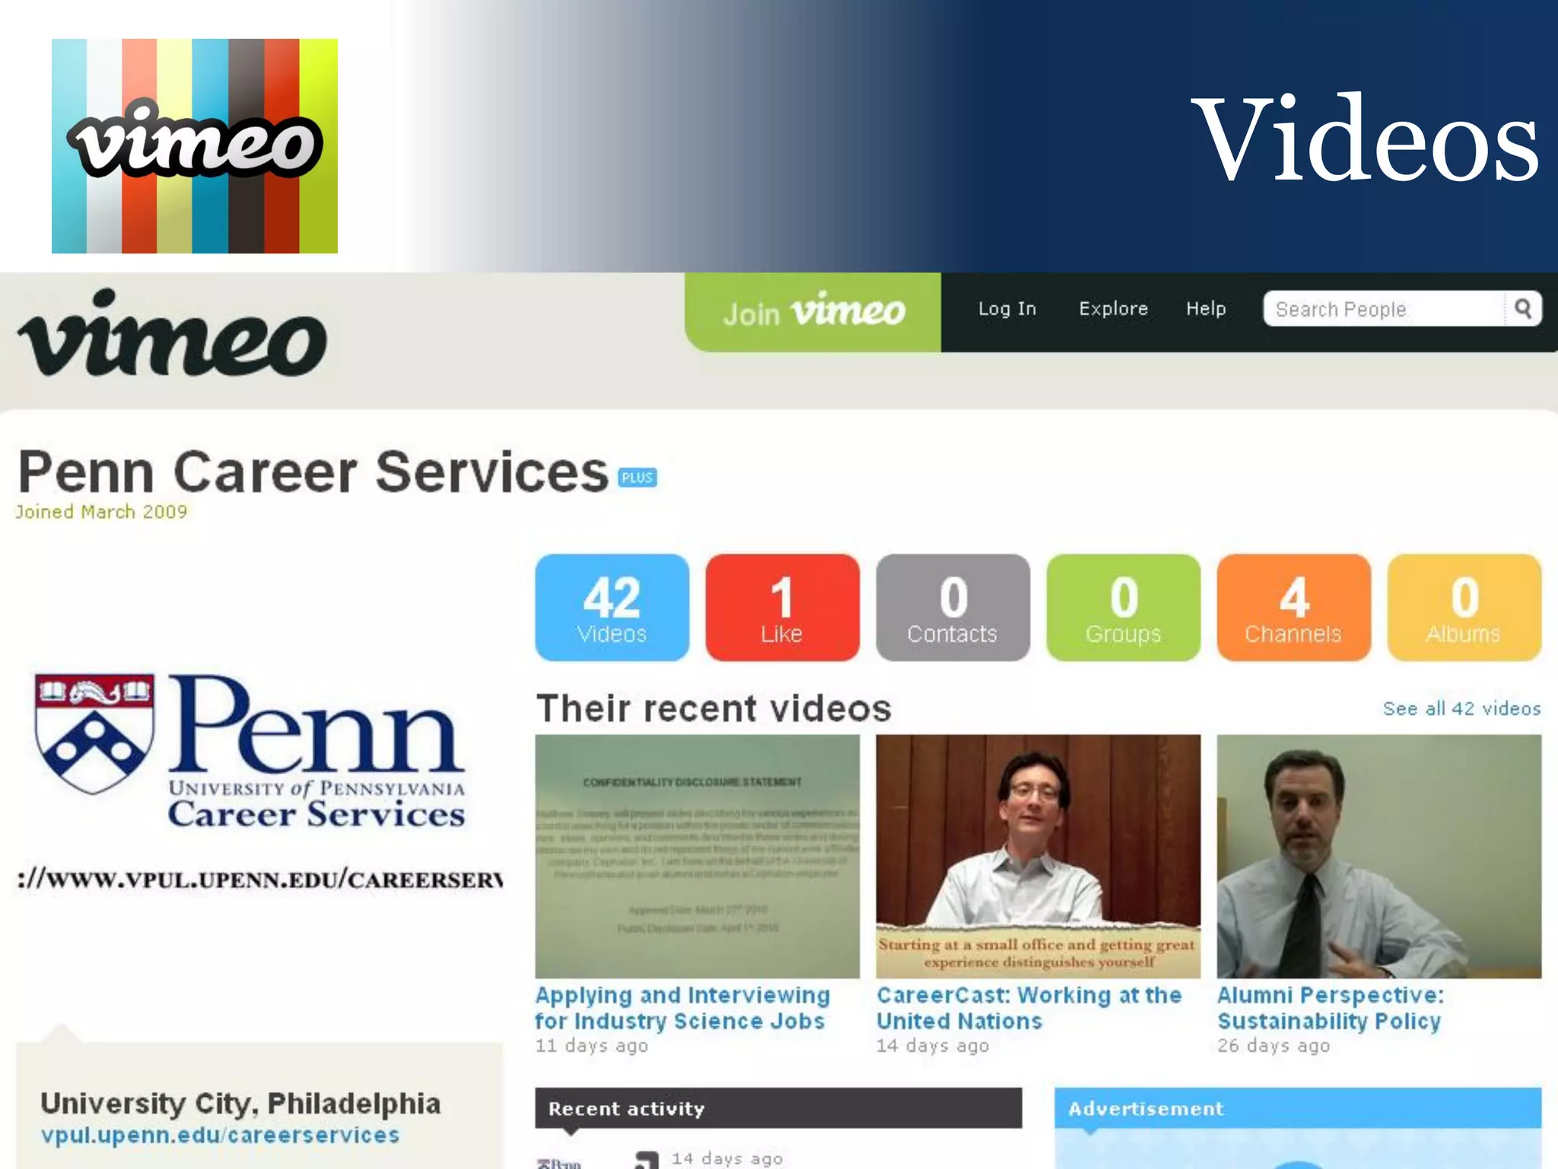Click the Their recent videos heading

point(714,709)
